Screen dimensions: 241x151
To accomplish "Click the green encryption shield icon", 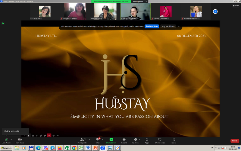I will pos(3,23).
